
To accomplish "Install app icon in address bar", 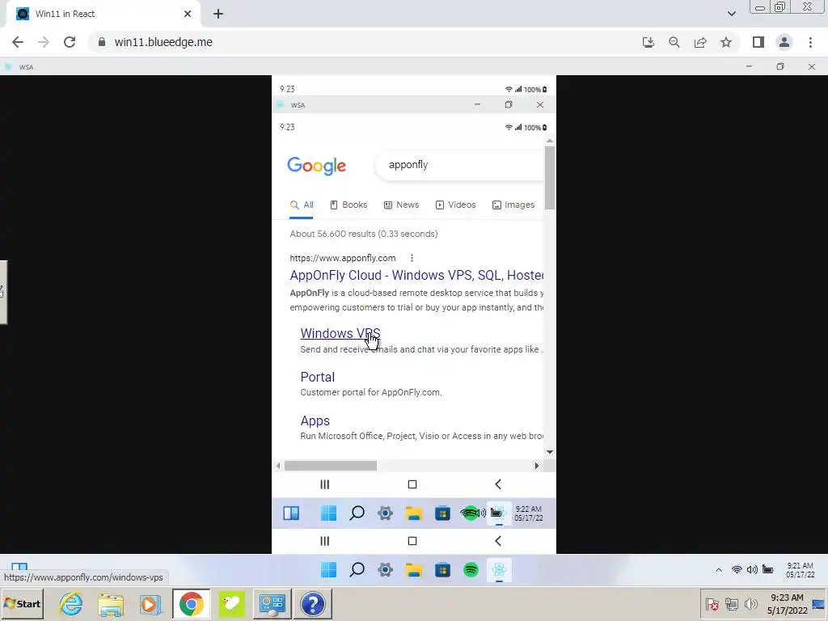I will coord(648,42).
